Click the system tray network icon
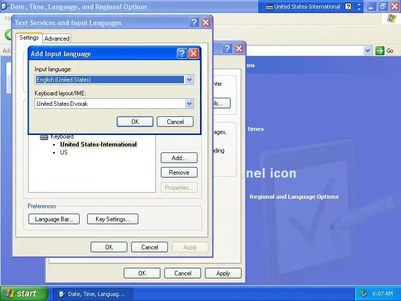 click(363, 293)
